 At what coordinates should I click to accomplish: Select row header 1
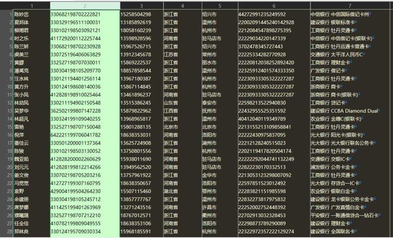(x=7, y=14)
